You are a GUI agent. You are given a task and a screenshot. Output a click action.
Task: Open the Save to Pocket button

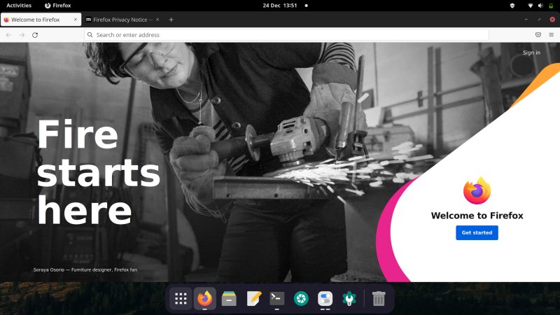pyautogui.click(x=538, y=34)
